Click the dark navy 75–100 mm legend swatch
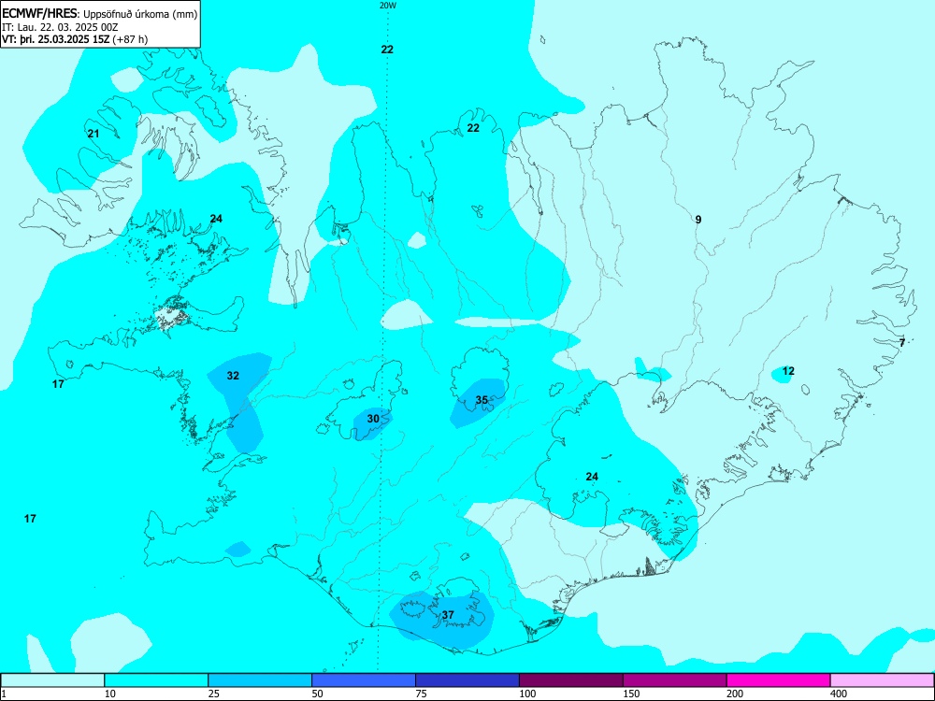 467,680
